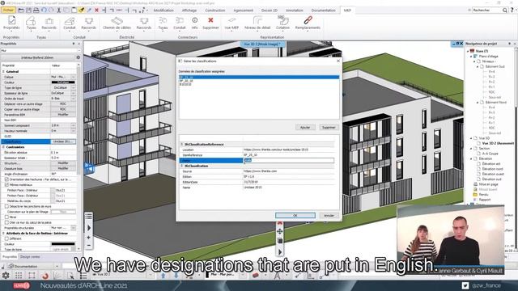The width and height of the screenshot is (518, 291).
Task: Click the red X delete icon in quick toolbar
Action: click(x=96, y=11)
